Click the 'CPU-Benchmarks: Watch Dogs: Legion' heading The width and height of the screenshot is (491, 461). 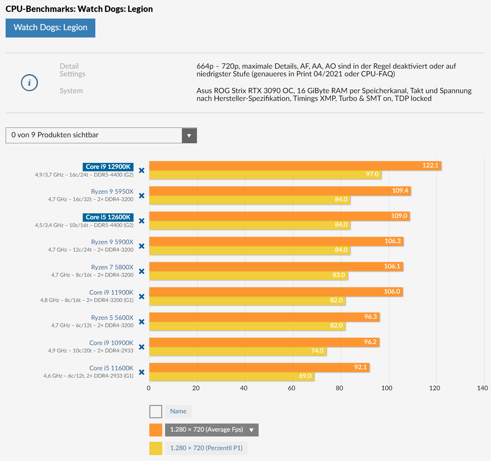click(79, 9)
